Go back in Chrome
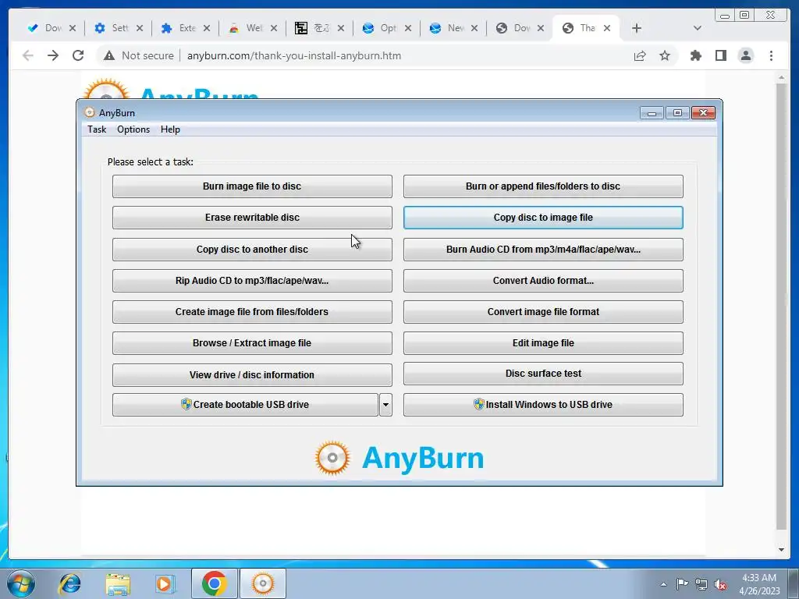The image size is (799, 599). (28, 55)
